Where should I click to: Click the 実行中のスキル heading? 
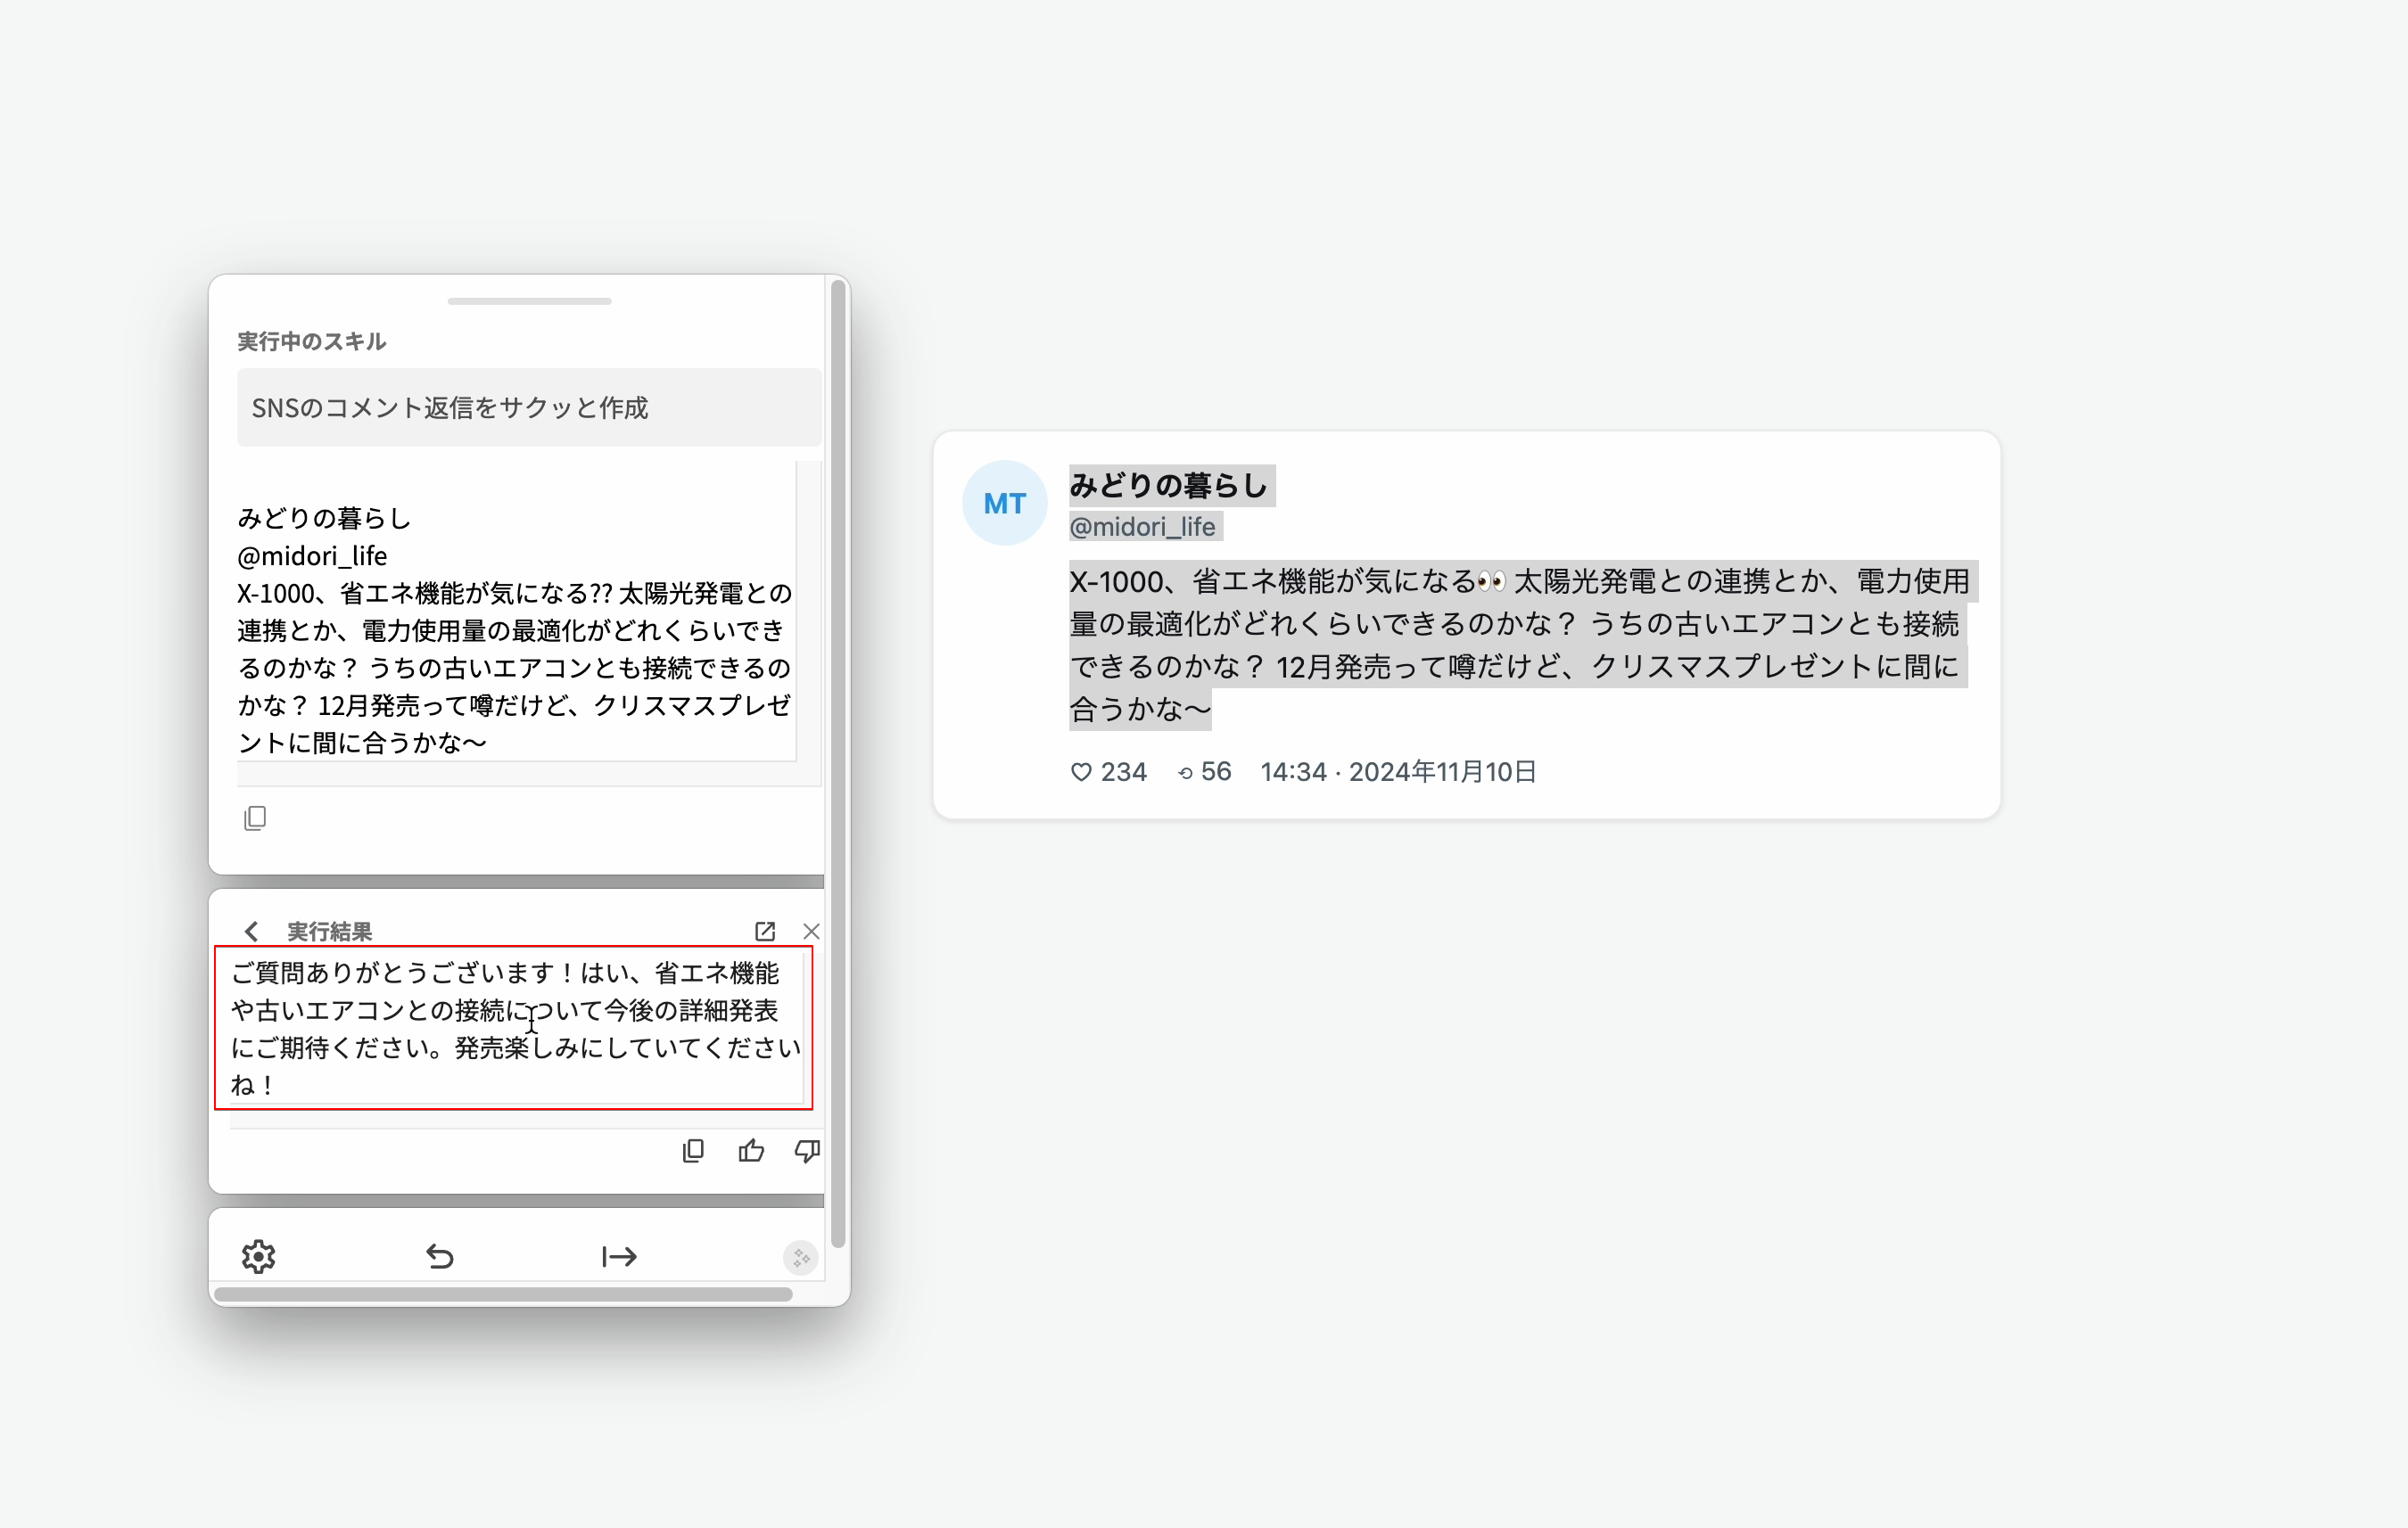pyautogui.click(x=311, y=341)
